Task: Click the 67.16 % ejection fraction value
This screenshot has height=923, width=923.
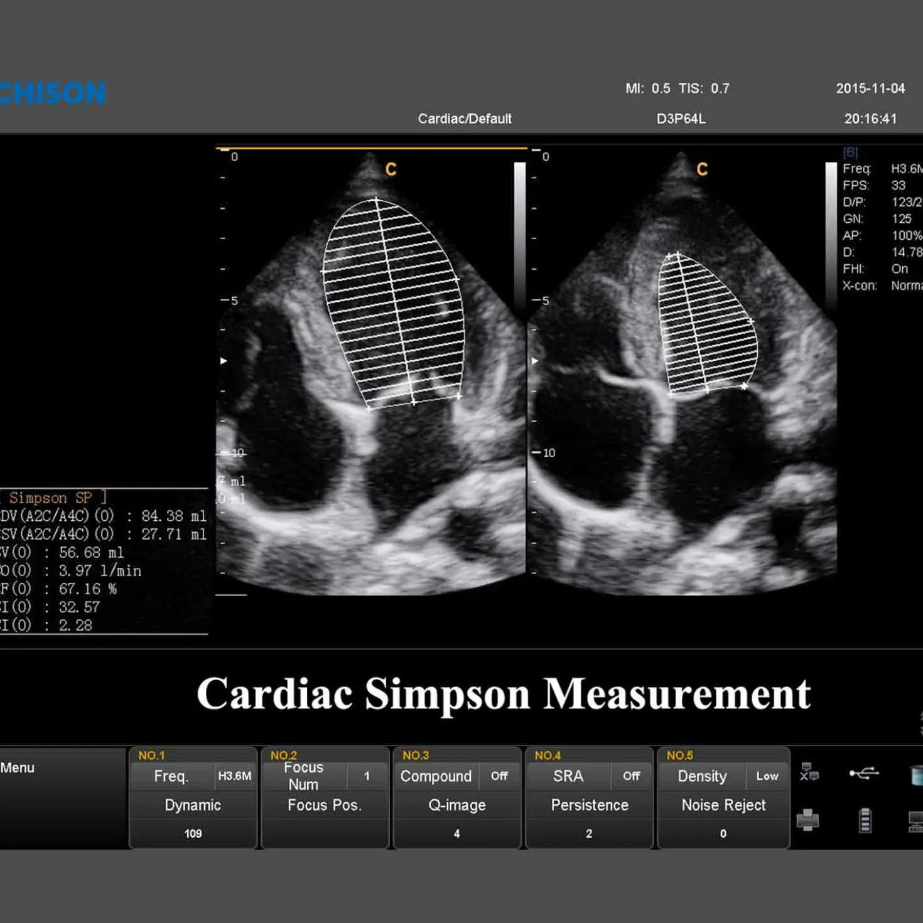Action: coord(88,589)
